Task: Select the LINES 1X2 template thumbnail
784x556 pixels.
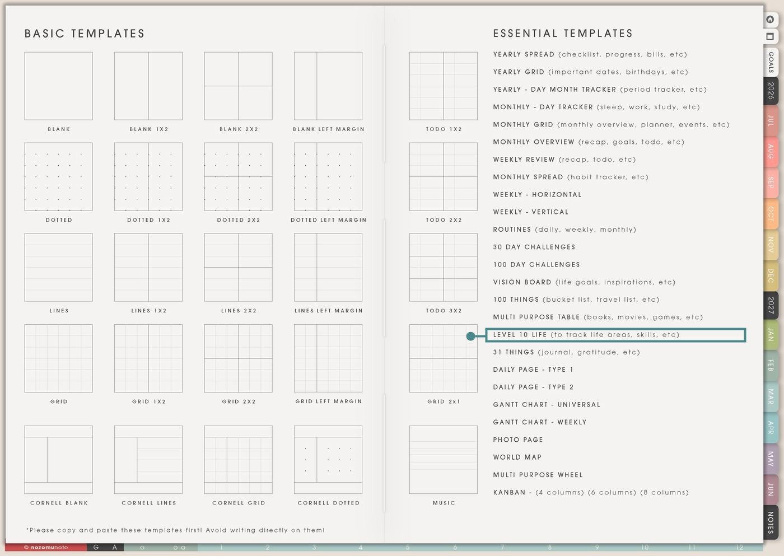Action: coord(148,268)
